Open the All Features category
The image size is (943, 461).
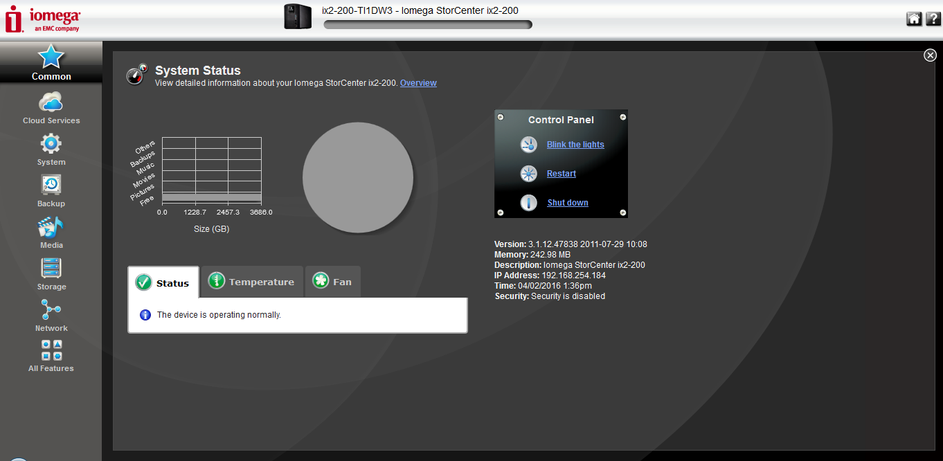[51, 356]
